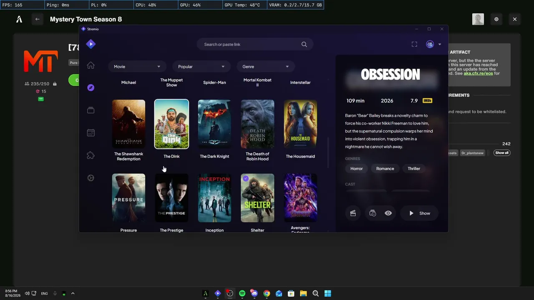Play the Obsession trailer clapperboard icon
The width and height of the screenshot is (534, 300).
[x=353, y=213]
